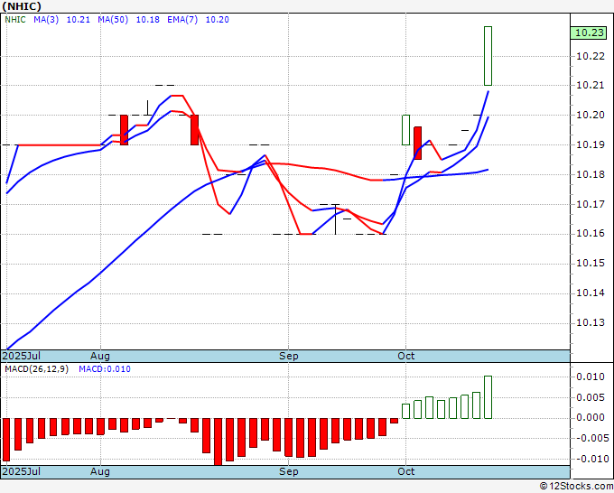
Task: Click the MA(50) value 10.18
Action: 147,20
